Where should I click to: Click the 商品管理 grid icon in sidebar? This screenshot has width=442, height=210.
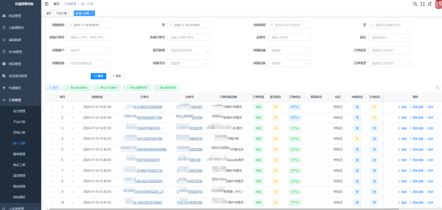tap(4, 64)
